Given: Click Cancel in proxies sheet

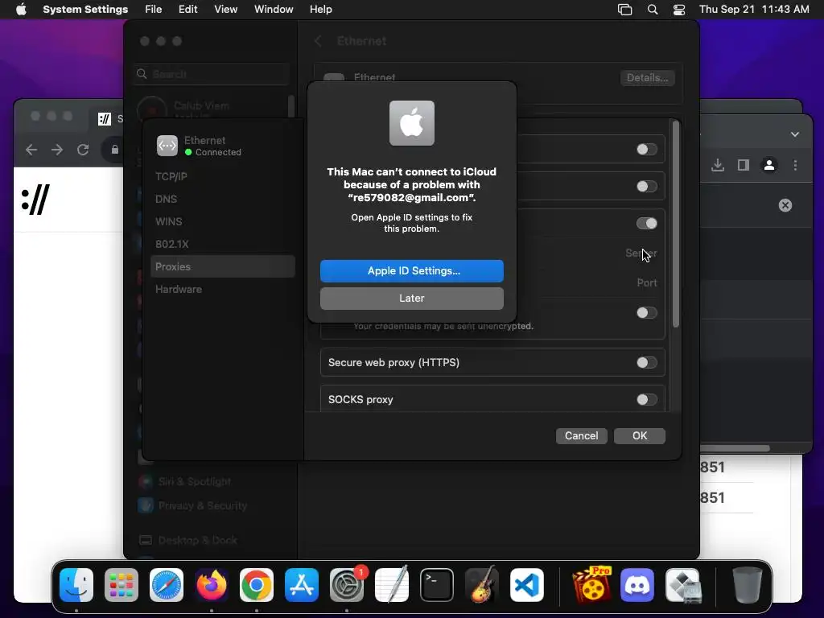Looking at the screenshot, I should click(581, 435).
